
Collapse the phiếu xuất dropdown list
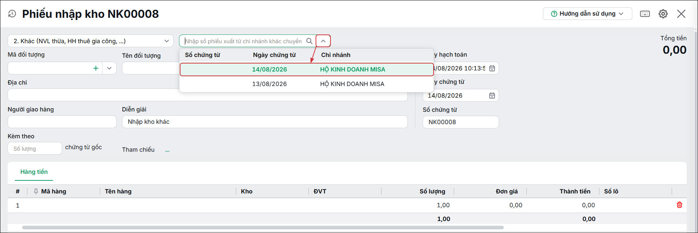click(x=323, y=41)
